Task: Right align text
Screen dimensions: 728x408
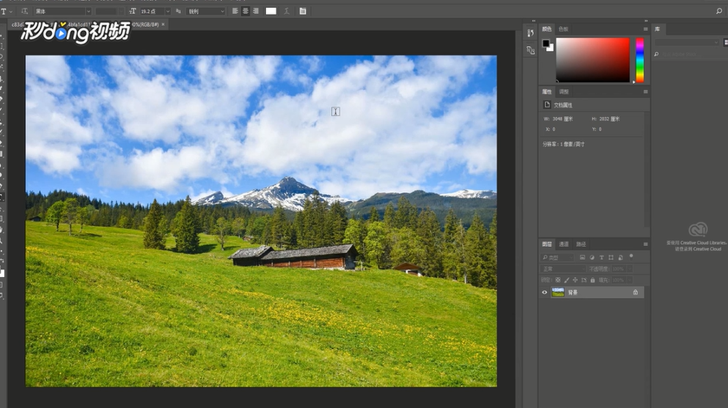Action: click(x=256, y=11)
